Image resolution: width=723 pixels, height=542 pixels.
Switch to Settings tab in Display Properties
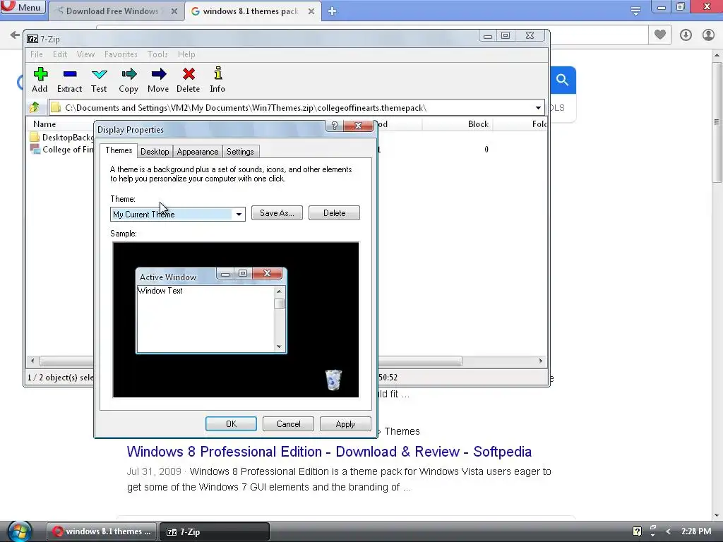click(x=240, y=152)
